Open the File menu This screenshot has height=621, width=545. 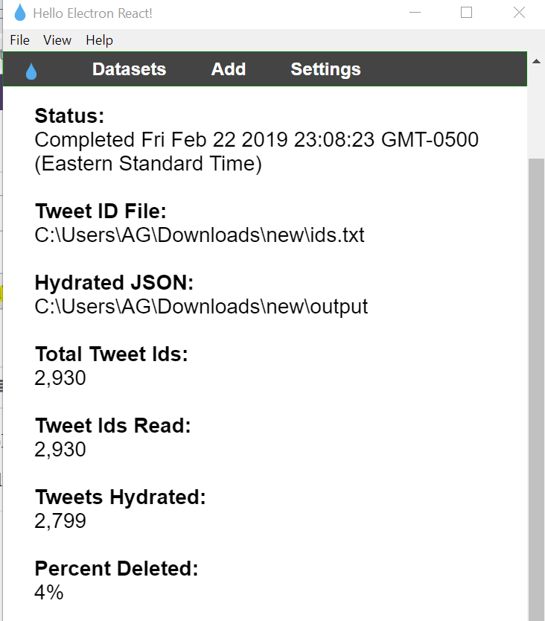tap(20, 40)
